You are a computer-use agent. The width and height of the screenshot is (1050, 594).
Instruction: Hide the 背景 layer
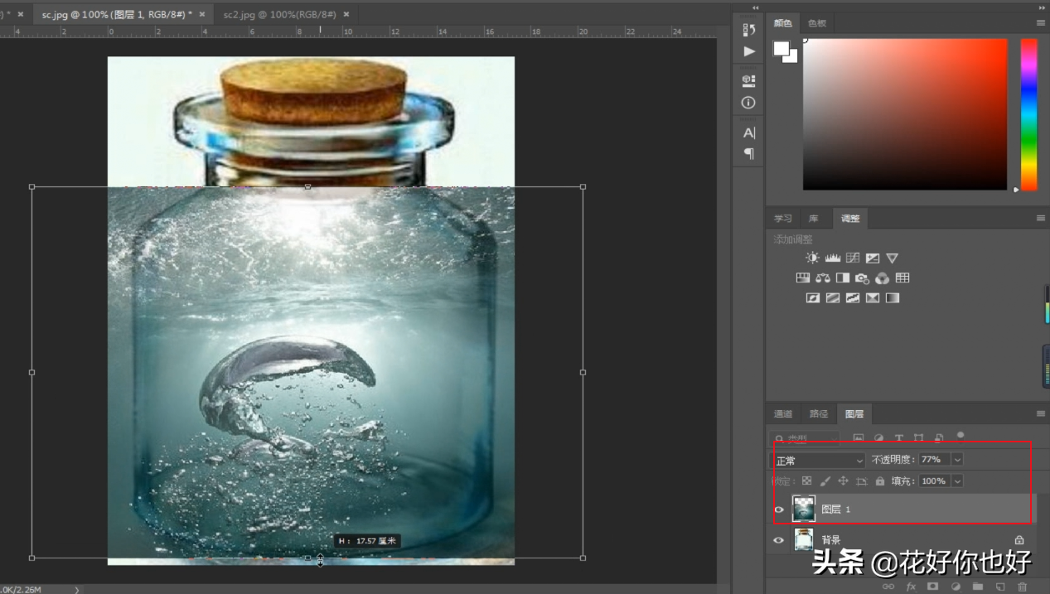point(779,540)
